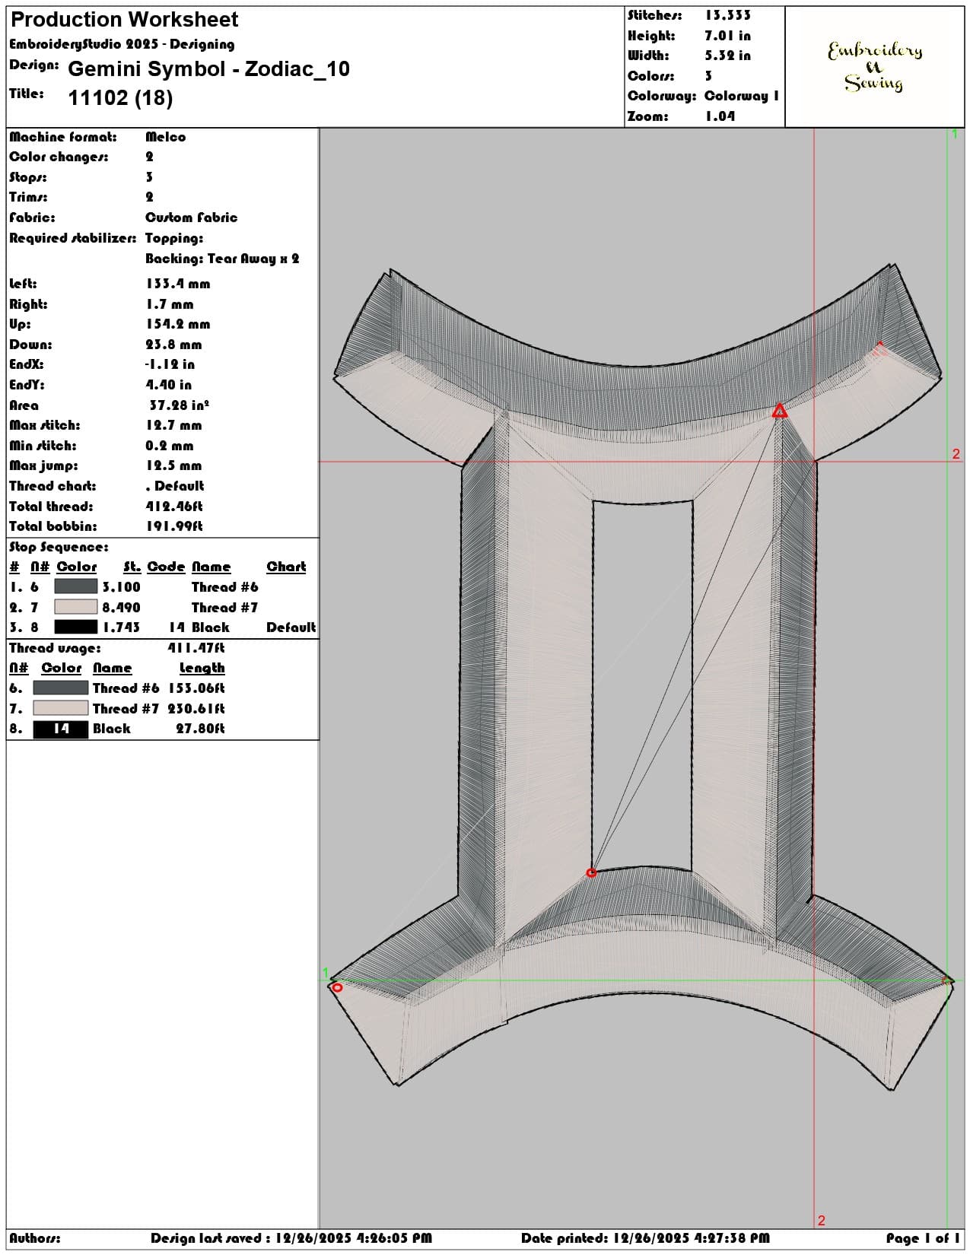
Task: Click the Fabric value Custom Fabric
Action: click(192, 218)
